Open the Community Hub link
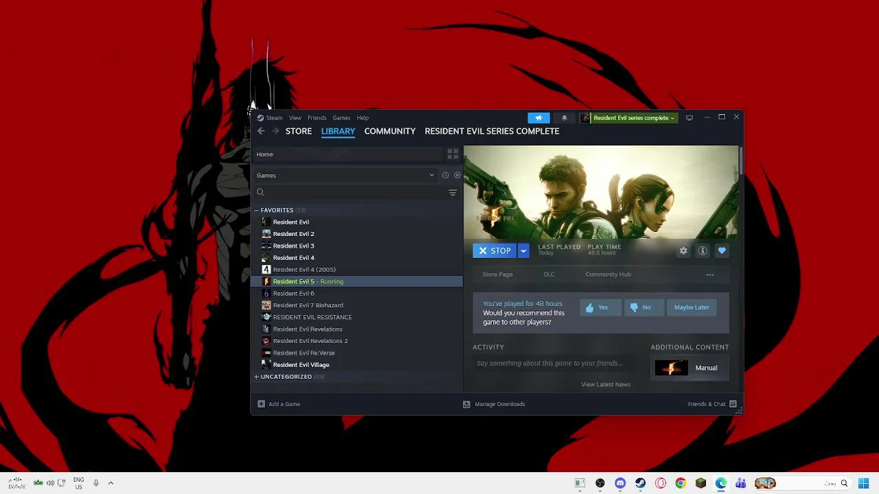This screenshot has height=494, width=879. (x=608, y=274)
